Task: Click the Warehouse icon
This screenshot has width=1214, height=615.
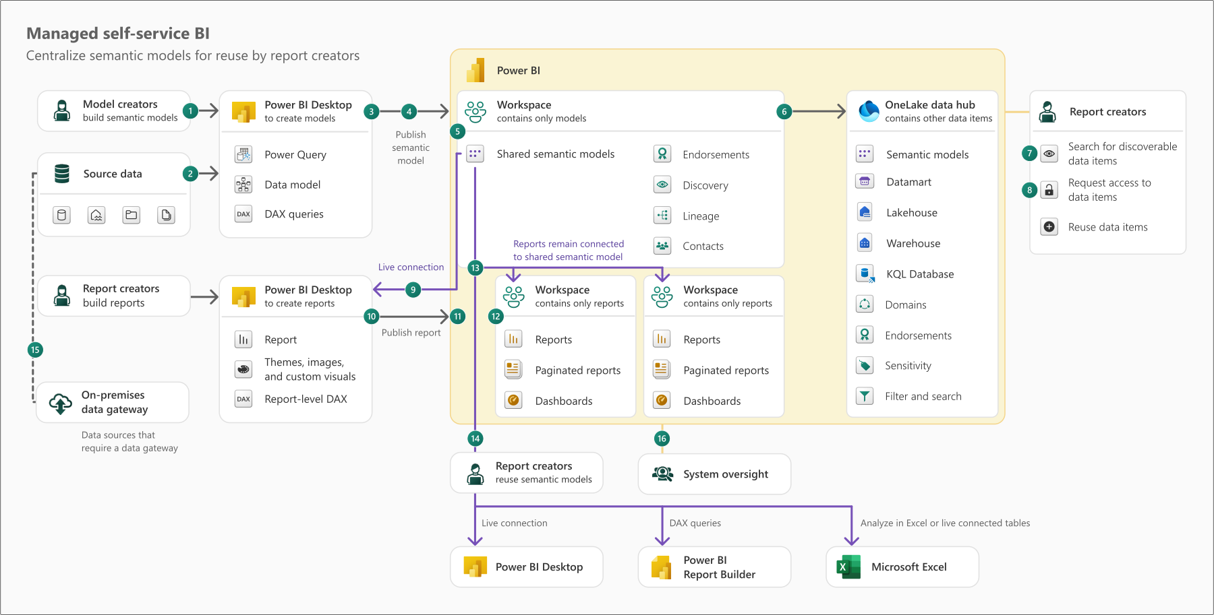Action: click(x=865, y=242)
